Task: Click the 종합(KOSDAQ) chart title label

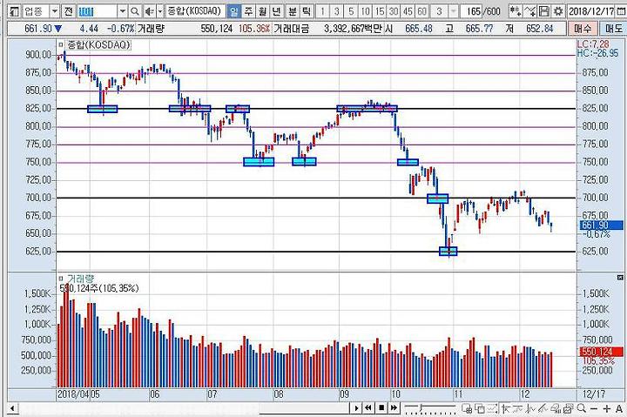Action: coord(98,44)
